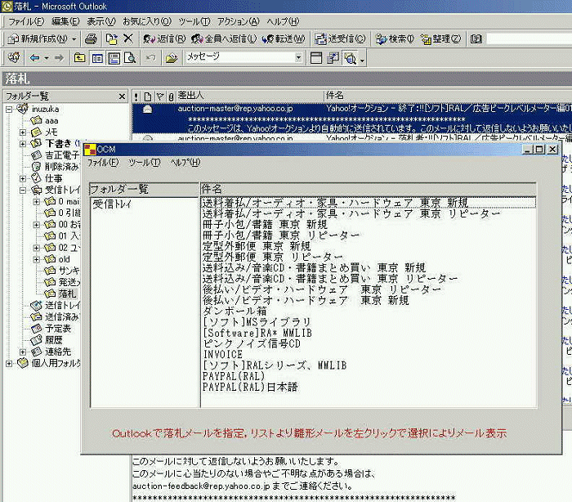Click the Undo icon in second toolbar

tap(150, 58)
